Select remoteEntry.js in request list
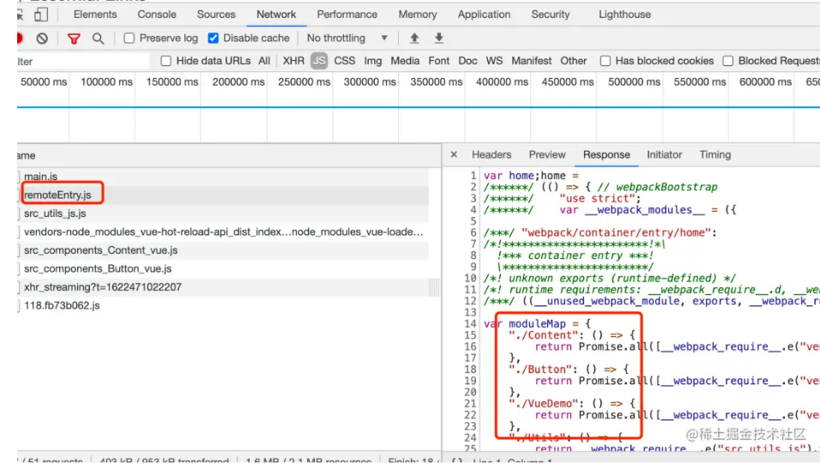Screen dimensions: 820x465 point(57,195)
